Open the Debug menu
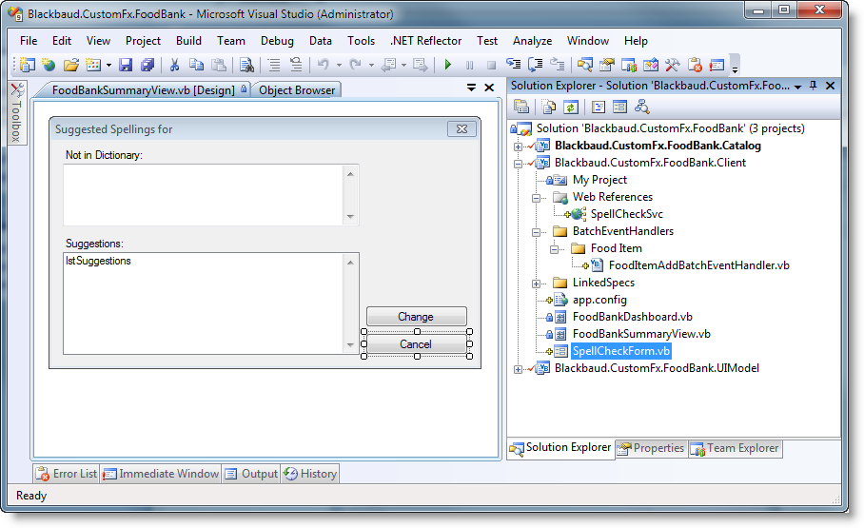 277,41
